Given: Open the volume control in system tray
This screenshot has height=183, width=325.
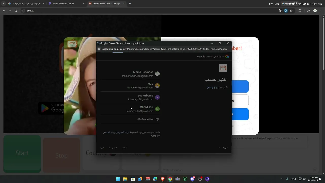Looking at the screenshot, I should 304,179.
